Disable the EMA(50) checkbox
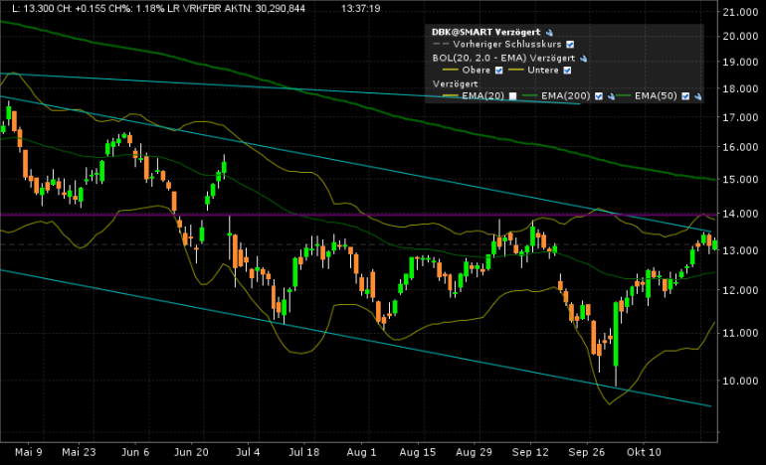The height and width of the screenshot is (465, 766). 685,96
